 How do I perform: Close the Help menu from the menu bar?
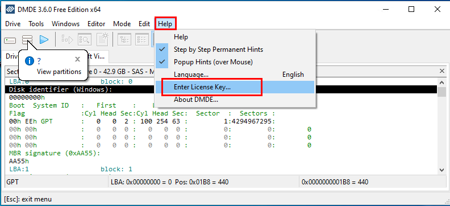point(165,24)
